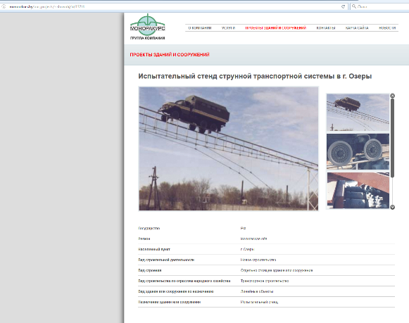The height and width of the screenshot is (323, 409).
Task: Click the large truck photo
Action: 229,148
